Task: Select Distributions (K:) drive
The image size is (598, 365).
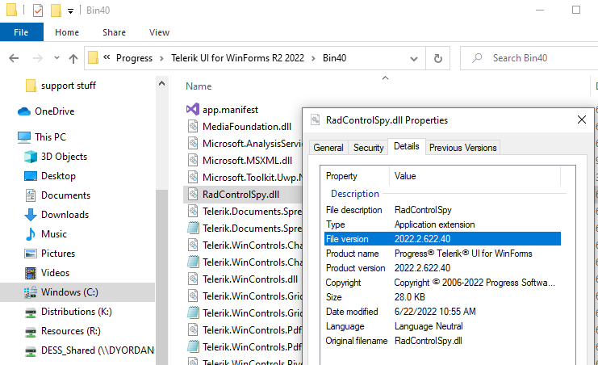Action: point(77,312)
